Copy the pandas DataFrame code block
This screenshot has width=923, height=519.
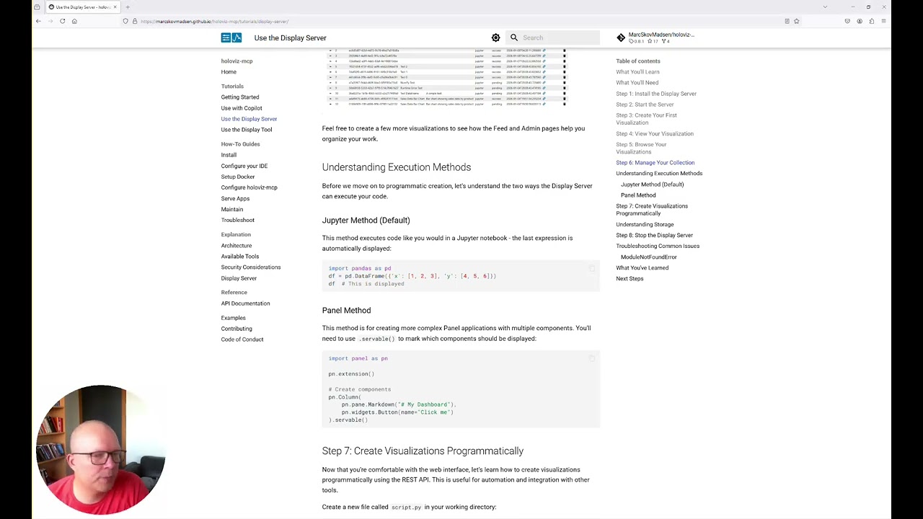592,268
